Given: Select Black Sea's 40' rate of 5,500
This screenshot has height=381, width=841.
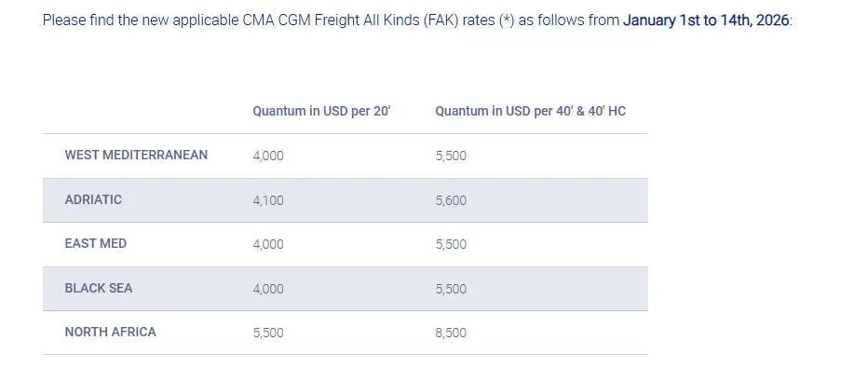Looking at the screenshot, I should point(451,289).
